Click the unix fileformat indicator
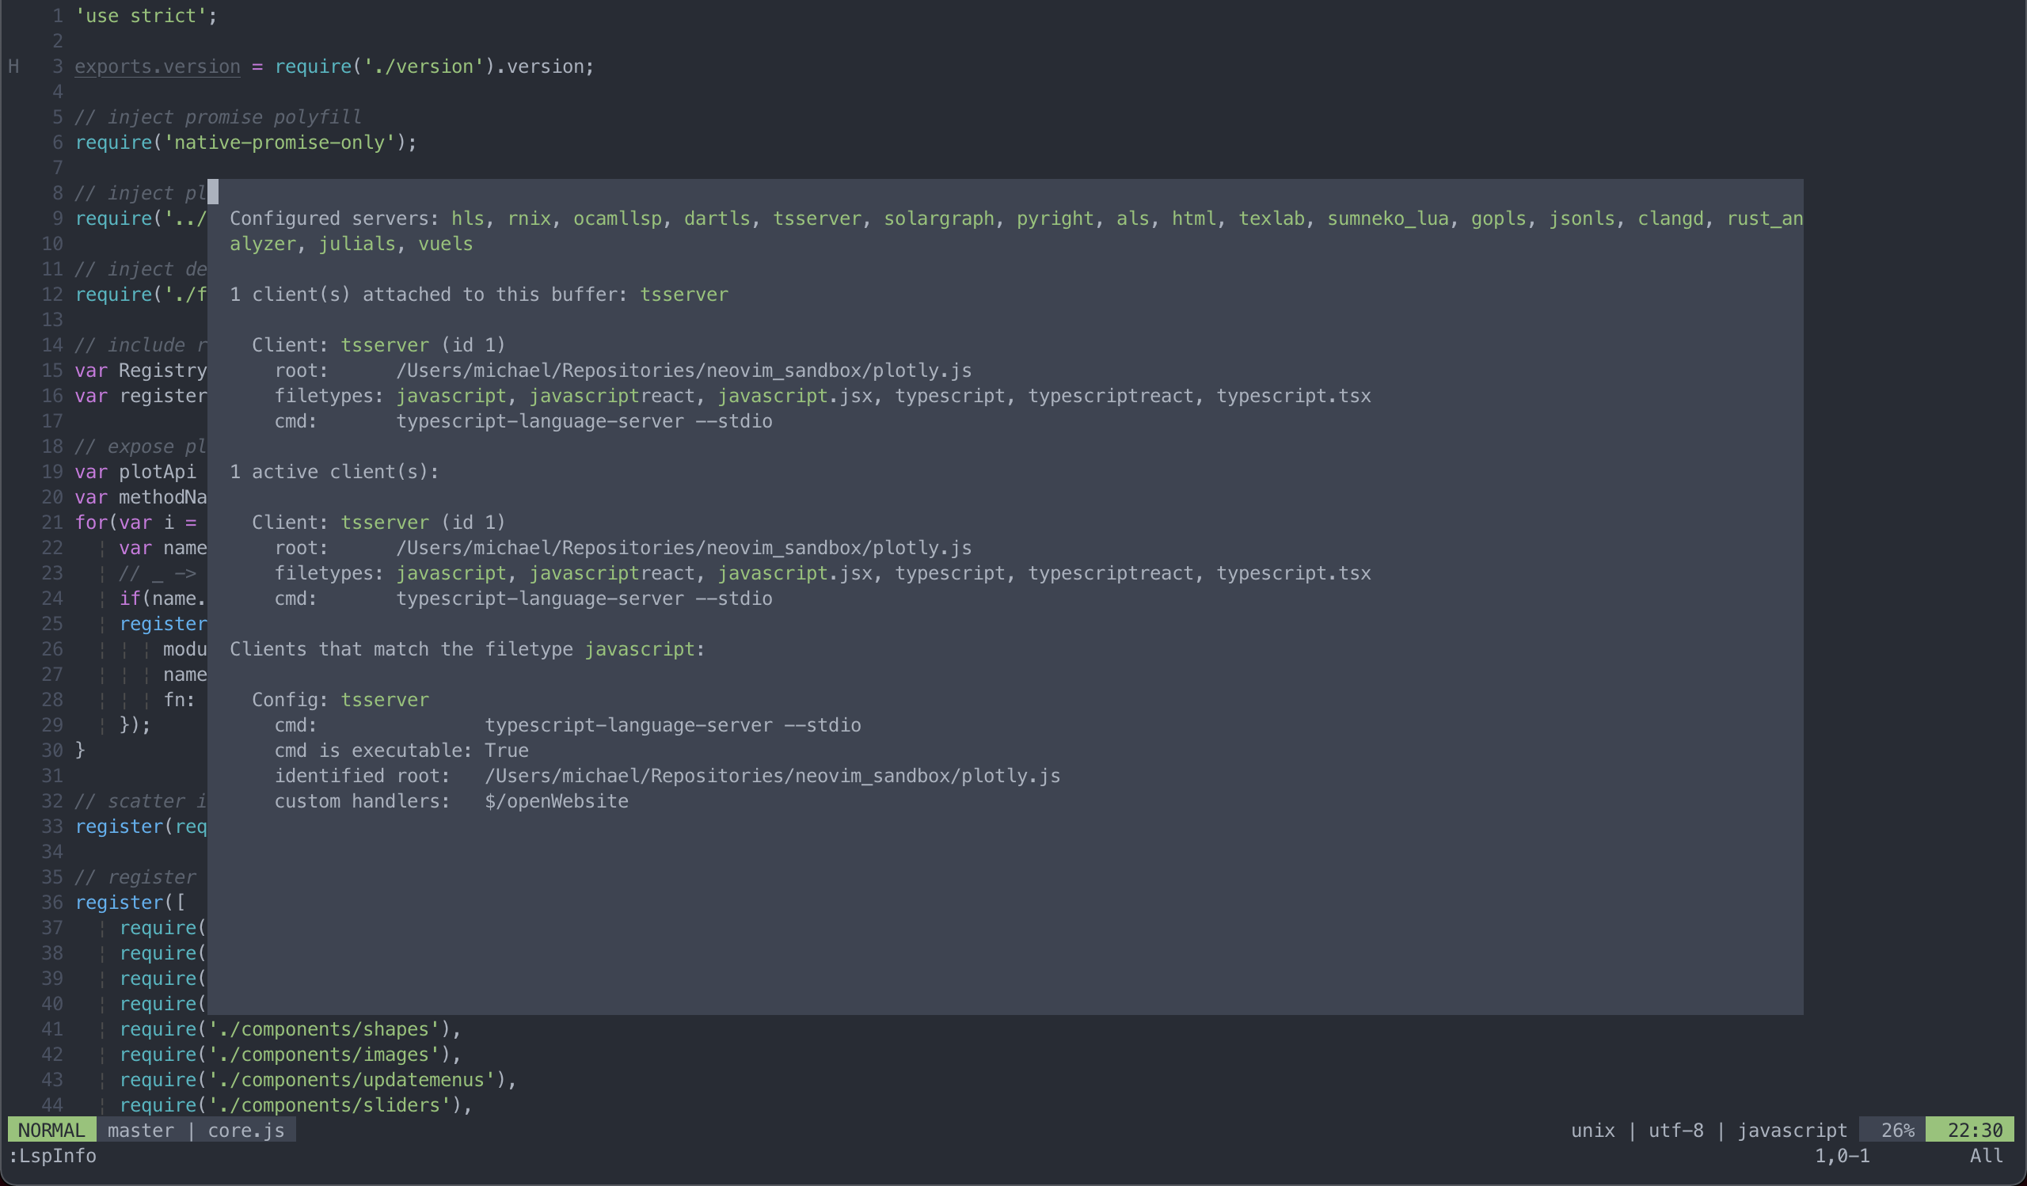2027x1186 pixels. [1592, 1130]
